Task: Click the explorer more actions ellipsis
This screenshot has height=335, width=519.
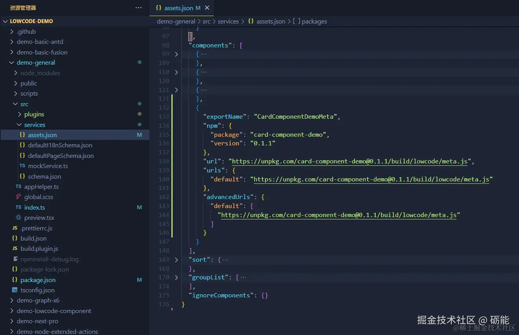Action: [138, 7]
